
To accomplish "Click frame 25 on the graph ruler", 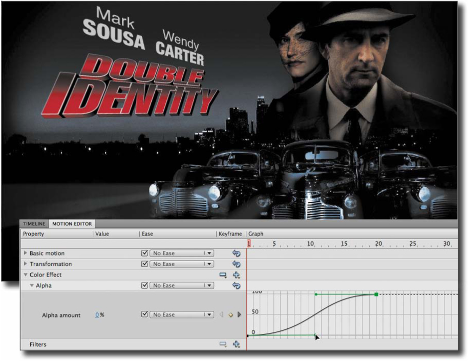I will 413,244.
